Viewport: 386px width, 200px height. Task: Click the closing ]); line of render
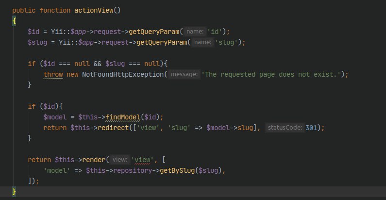tap(34, 181)
